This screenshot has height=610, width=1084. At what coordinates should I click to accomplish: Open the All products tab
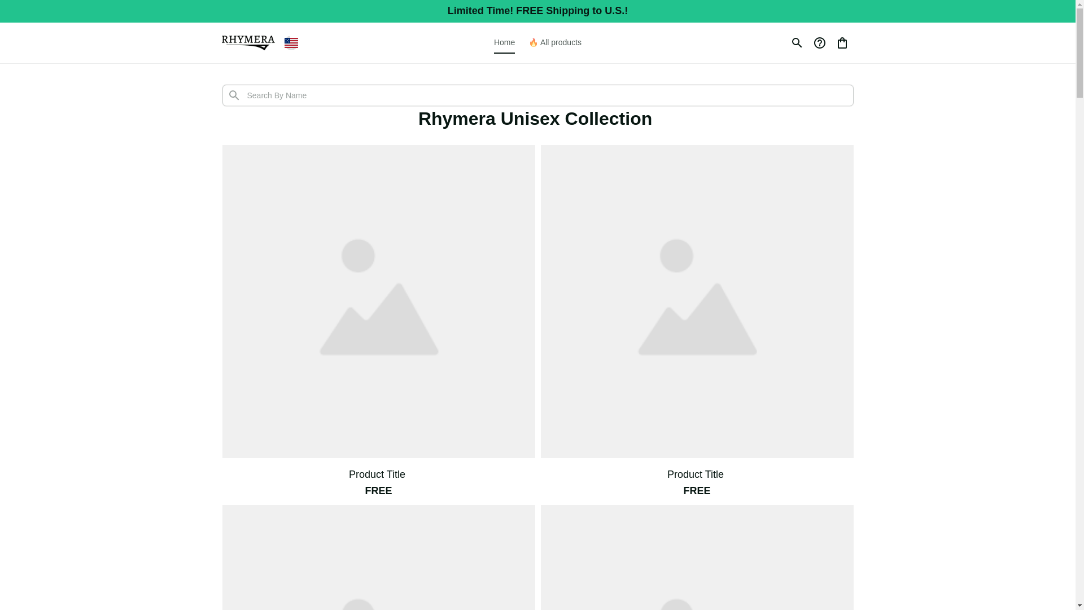click(555, 43)
